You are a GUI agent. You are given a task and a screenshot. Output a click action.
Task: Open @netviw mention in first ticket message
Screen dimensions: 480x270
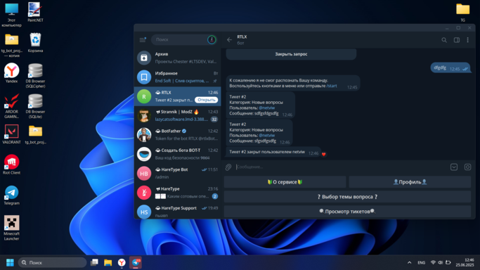[266, 108]
